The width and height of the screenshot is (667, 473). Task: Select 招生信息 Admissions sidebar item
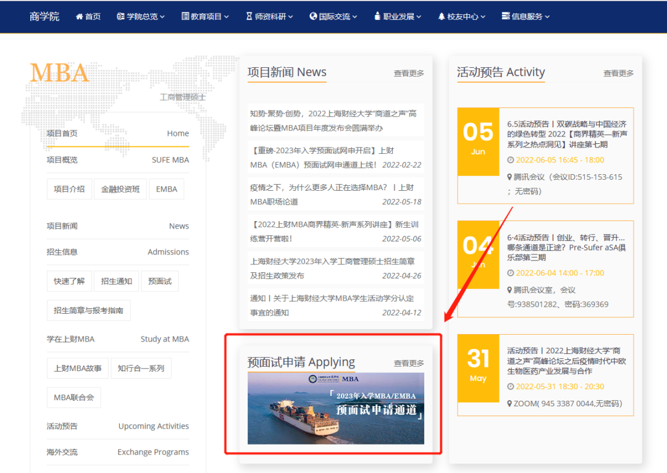coord(117,252)
